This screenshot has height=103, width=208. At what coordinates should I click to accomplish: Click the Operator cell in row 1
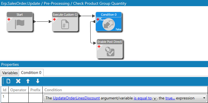pyautogui.click(x=19, y=98)
